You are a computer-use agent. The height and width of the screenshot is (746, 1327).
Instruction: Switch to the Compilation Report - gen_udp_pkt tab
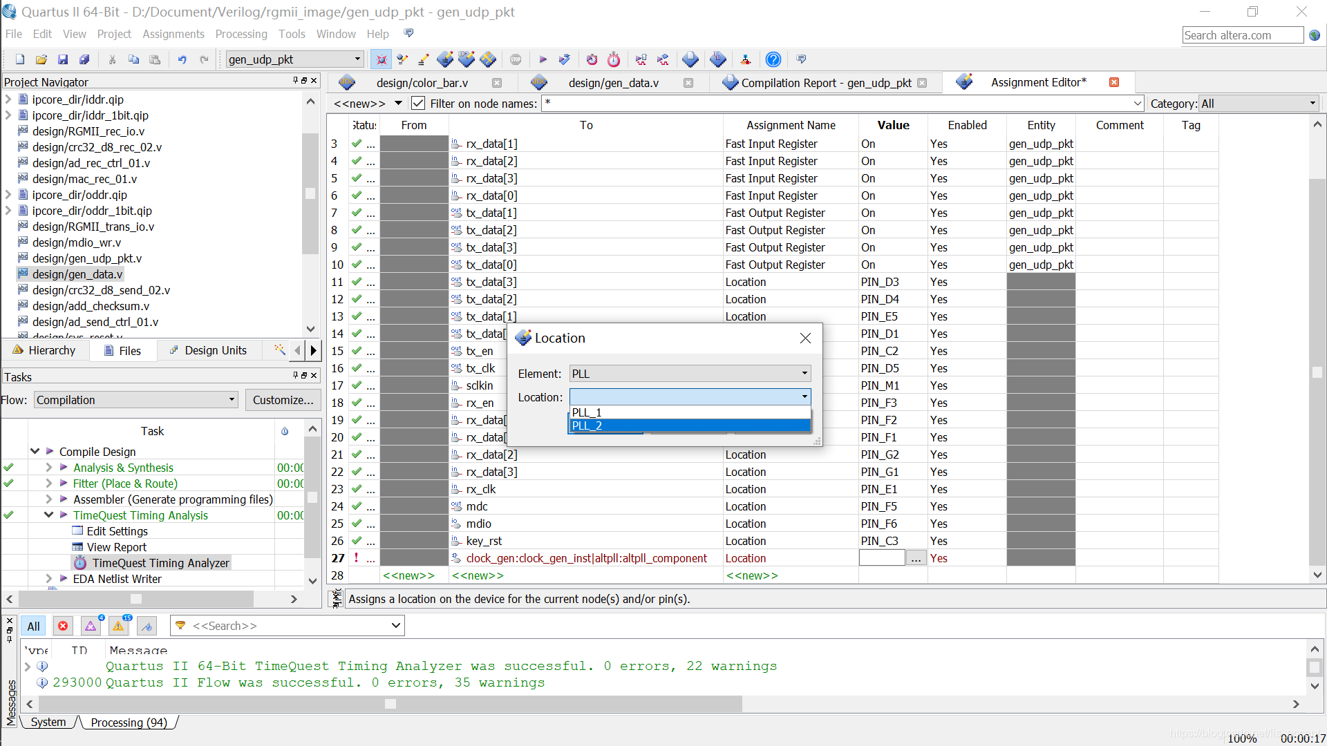[x=826, y=83]
